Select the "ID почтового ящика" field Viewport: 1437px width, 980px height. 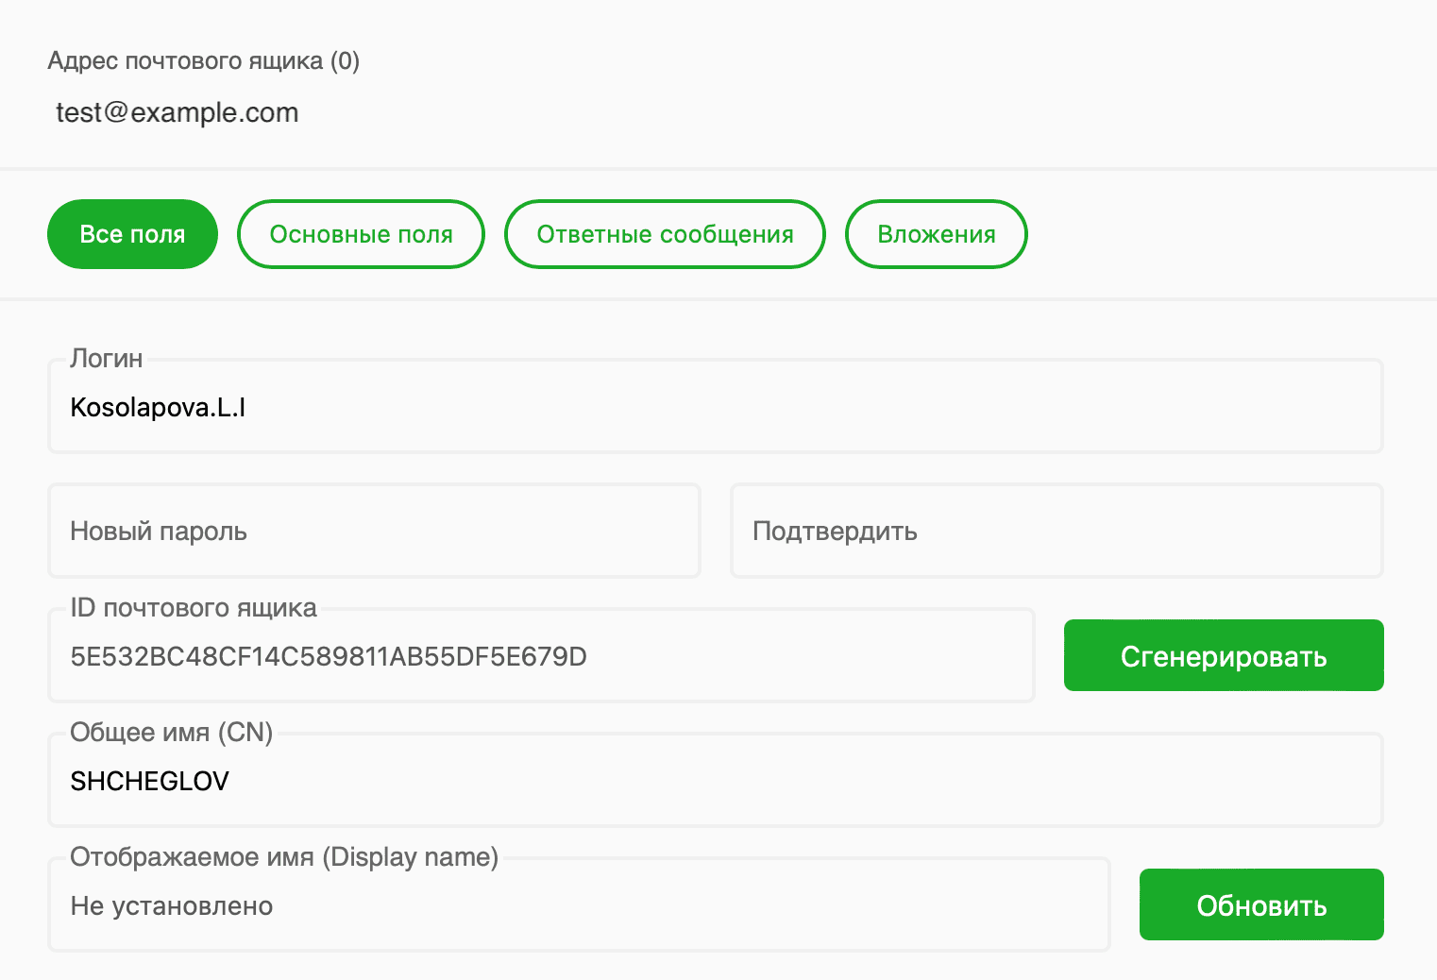(541, 654)
